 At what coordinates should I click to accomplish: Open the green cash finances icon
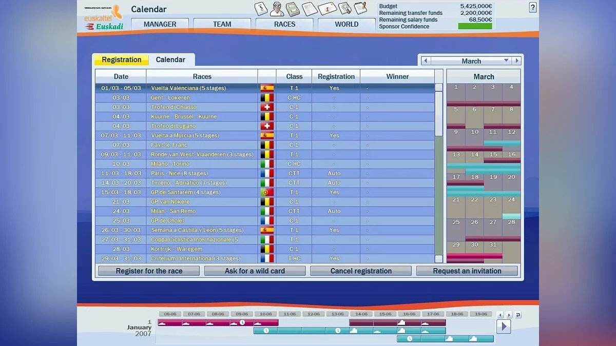click(x=293, y=9)
